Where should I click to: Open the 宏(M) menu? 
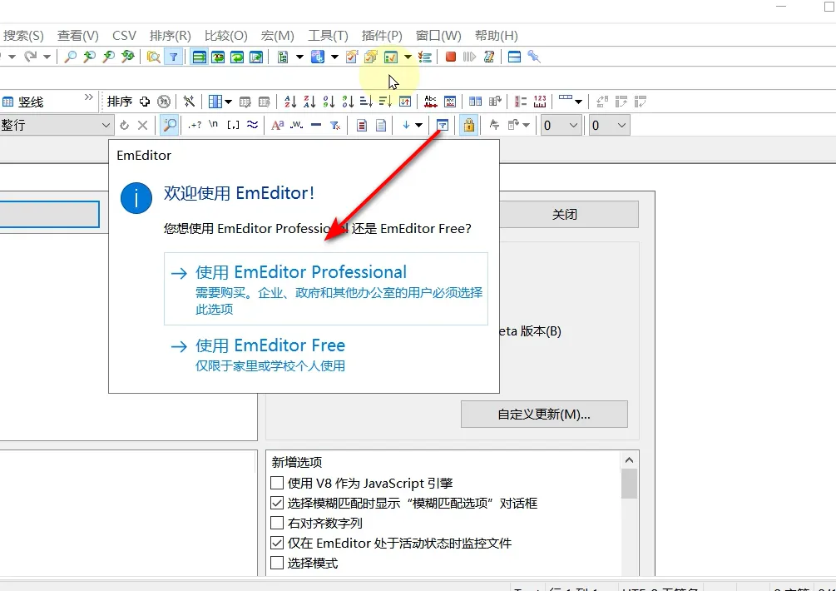coord(277,36)
